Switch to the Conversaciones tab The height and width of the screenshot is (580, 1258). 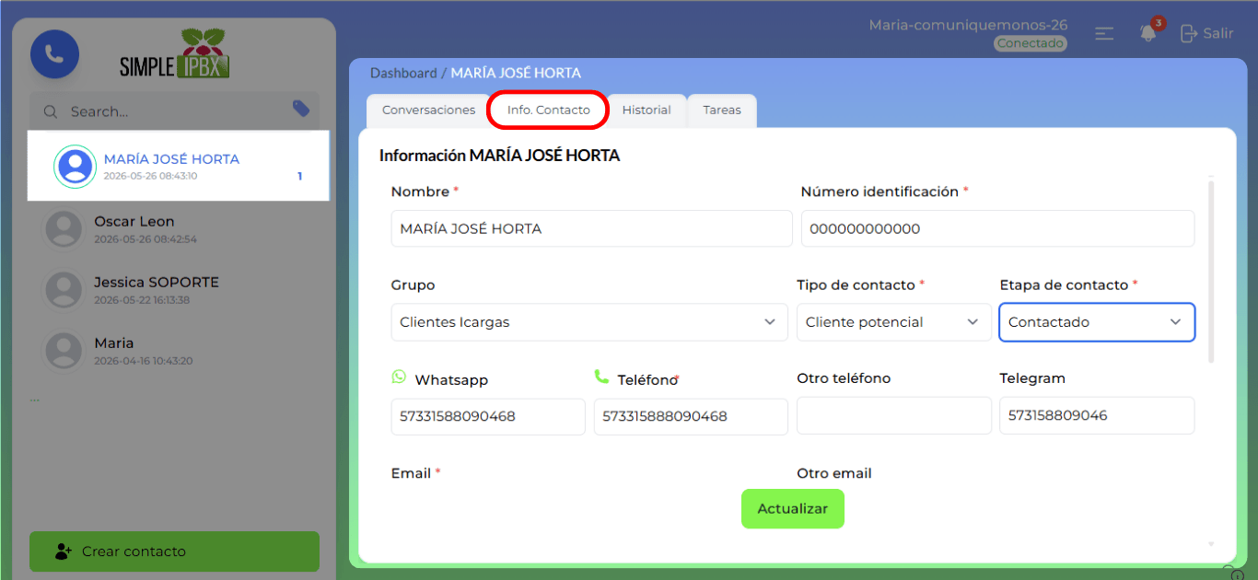[428, 110]
